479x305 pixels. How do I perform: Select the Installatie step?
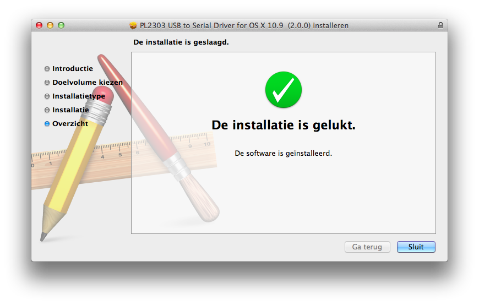pos(70,110)
